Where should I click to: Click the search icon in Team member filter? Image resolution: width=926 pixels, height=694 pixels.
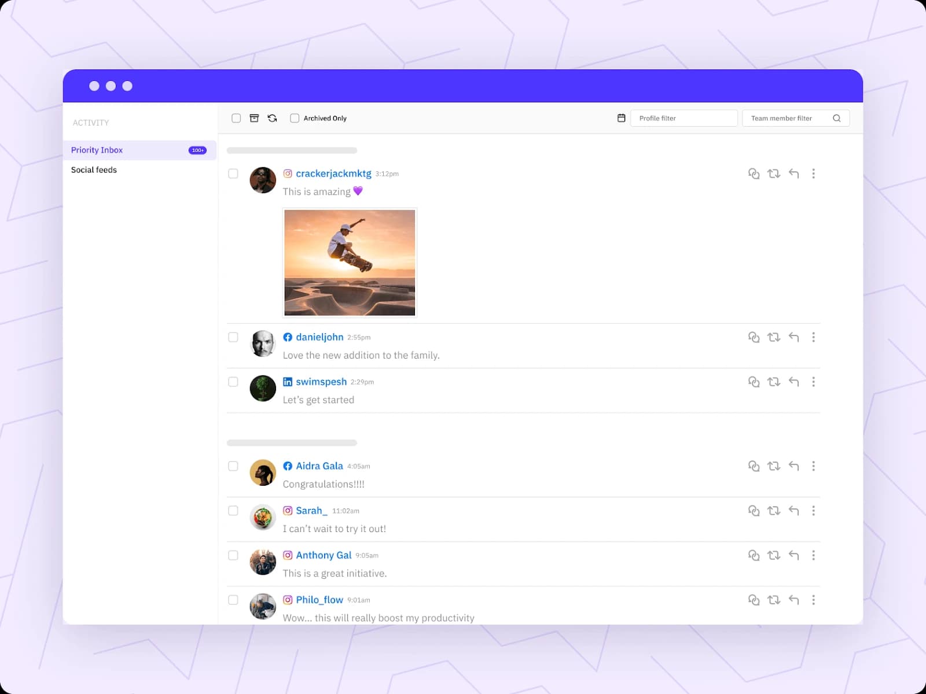[837, 118]
